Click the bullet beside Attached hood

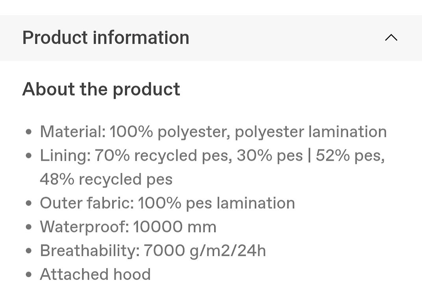[x=29, y=274]
